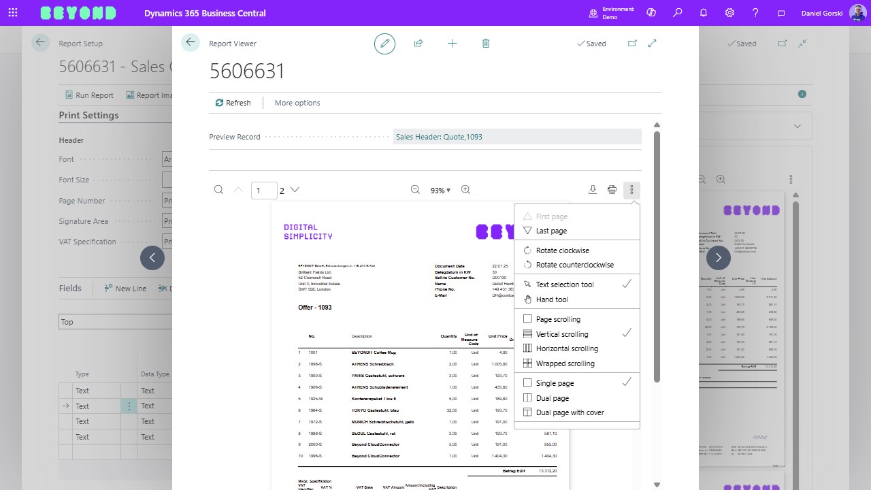Enable the Hand tool
The width and height of the screenshot is (871, 490).
pyautogui.click(x=553, y=299)
